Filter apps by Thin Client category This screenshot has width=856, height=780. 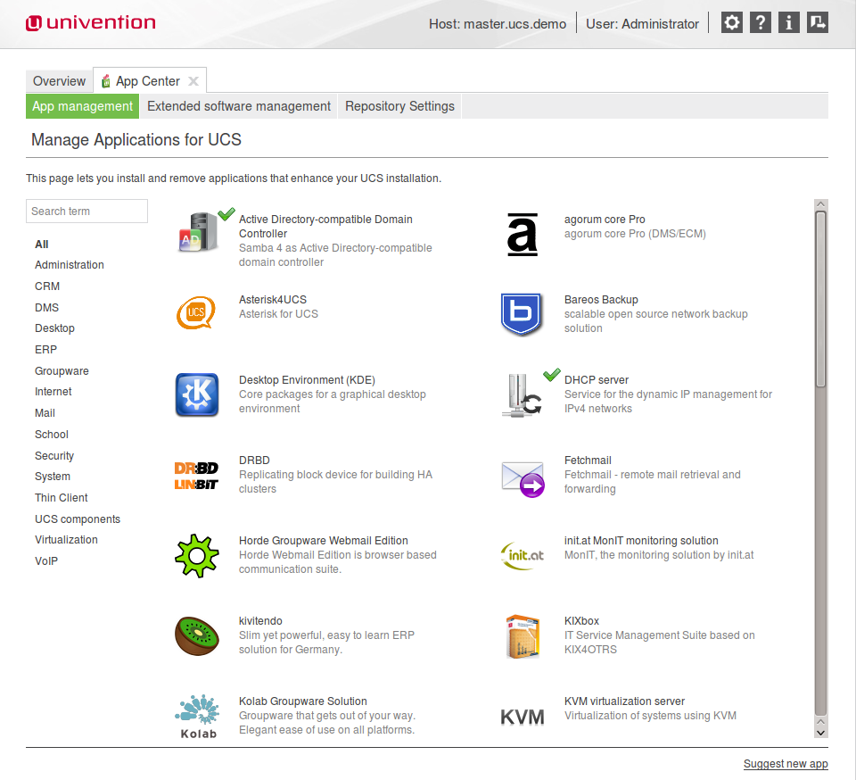coord(62,498)
